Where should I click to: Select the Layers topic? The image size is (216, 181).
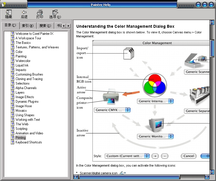[x=20, y=92]
